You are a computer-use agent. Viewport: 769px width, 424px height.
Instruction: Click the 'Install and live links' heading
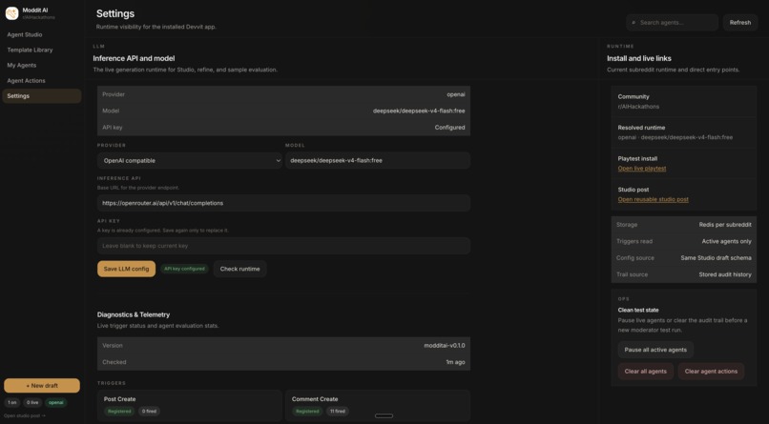[x=639, y=58]
